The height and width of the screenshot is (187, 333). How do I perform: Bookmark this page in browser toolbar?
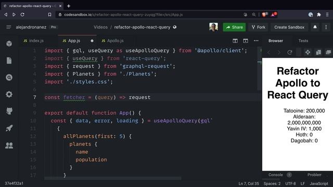49,15
